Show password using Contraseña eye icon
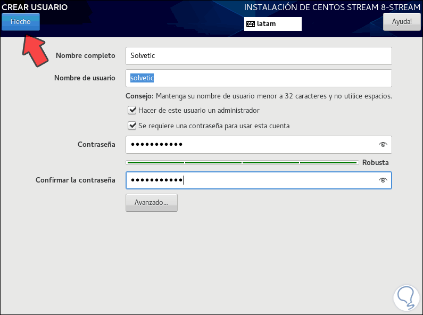423x315 pixels. click(383, 145)
